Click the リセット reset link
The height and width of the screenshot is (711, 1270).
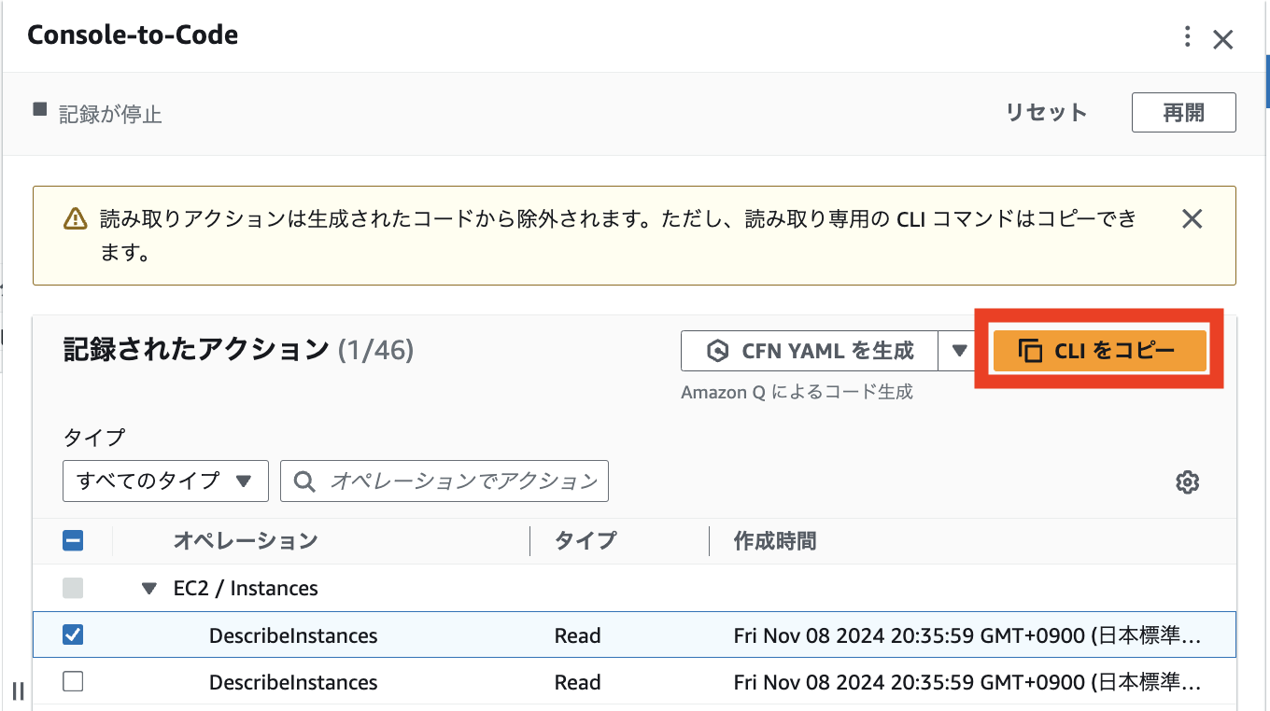point(1046,111)
